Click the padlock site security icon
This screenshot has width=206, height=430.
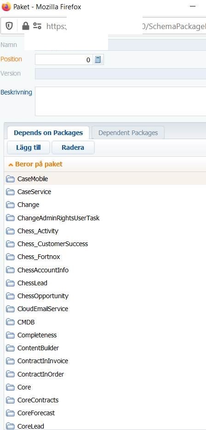pos(25,26)
